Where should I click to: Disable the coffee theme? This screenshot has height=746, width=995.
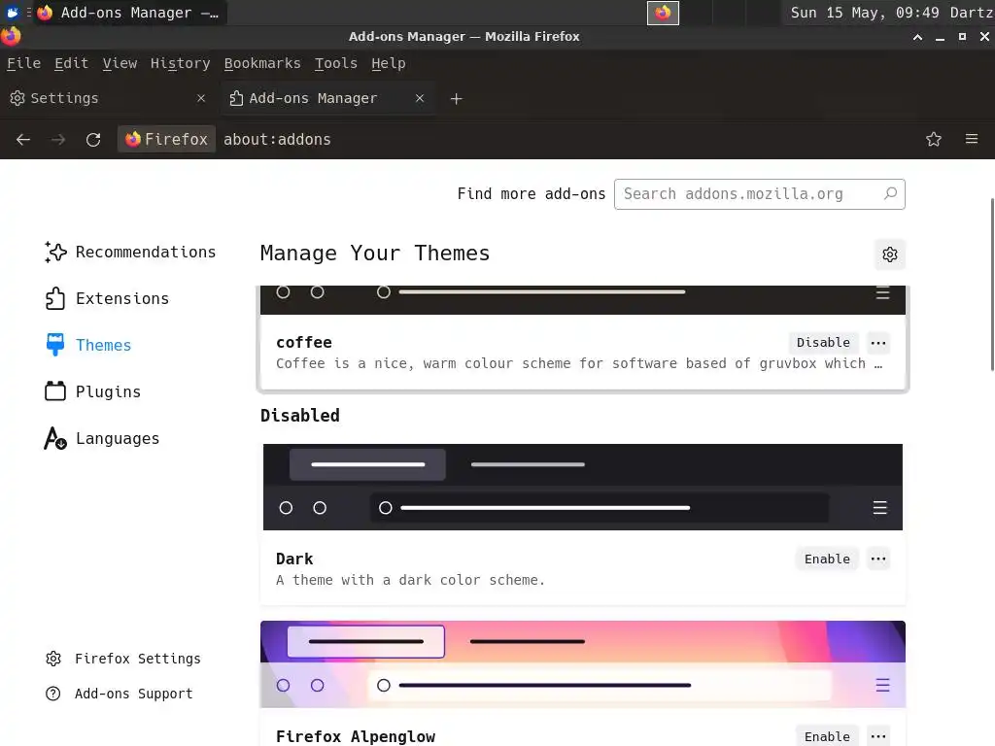click(823, 343)
